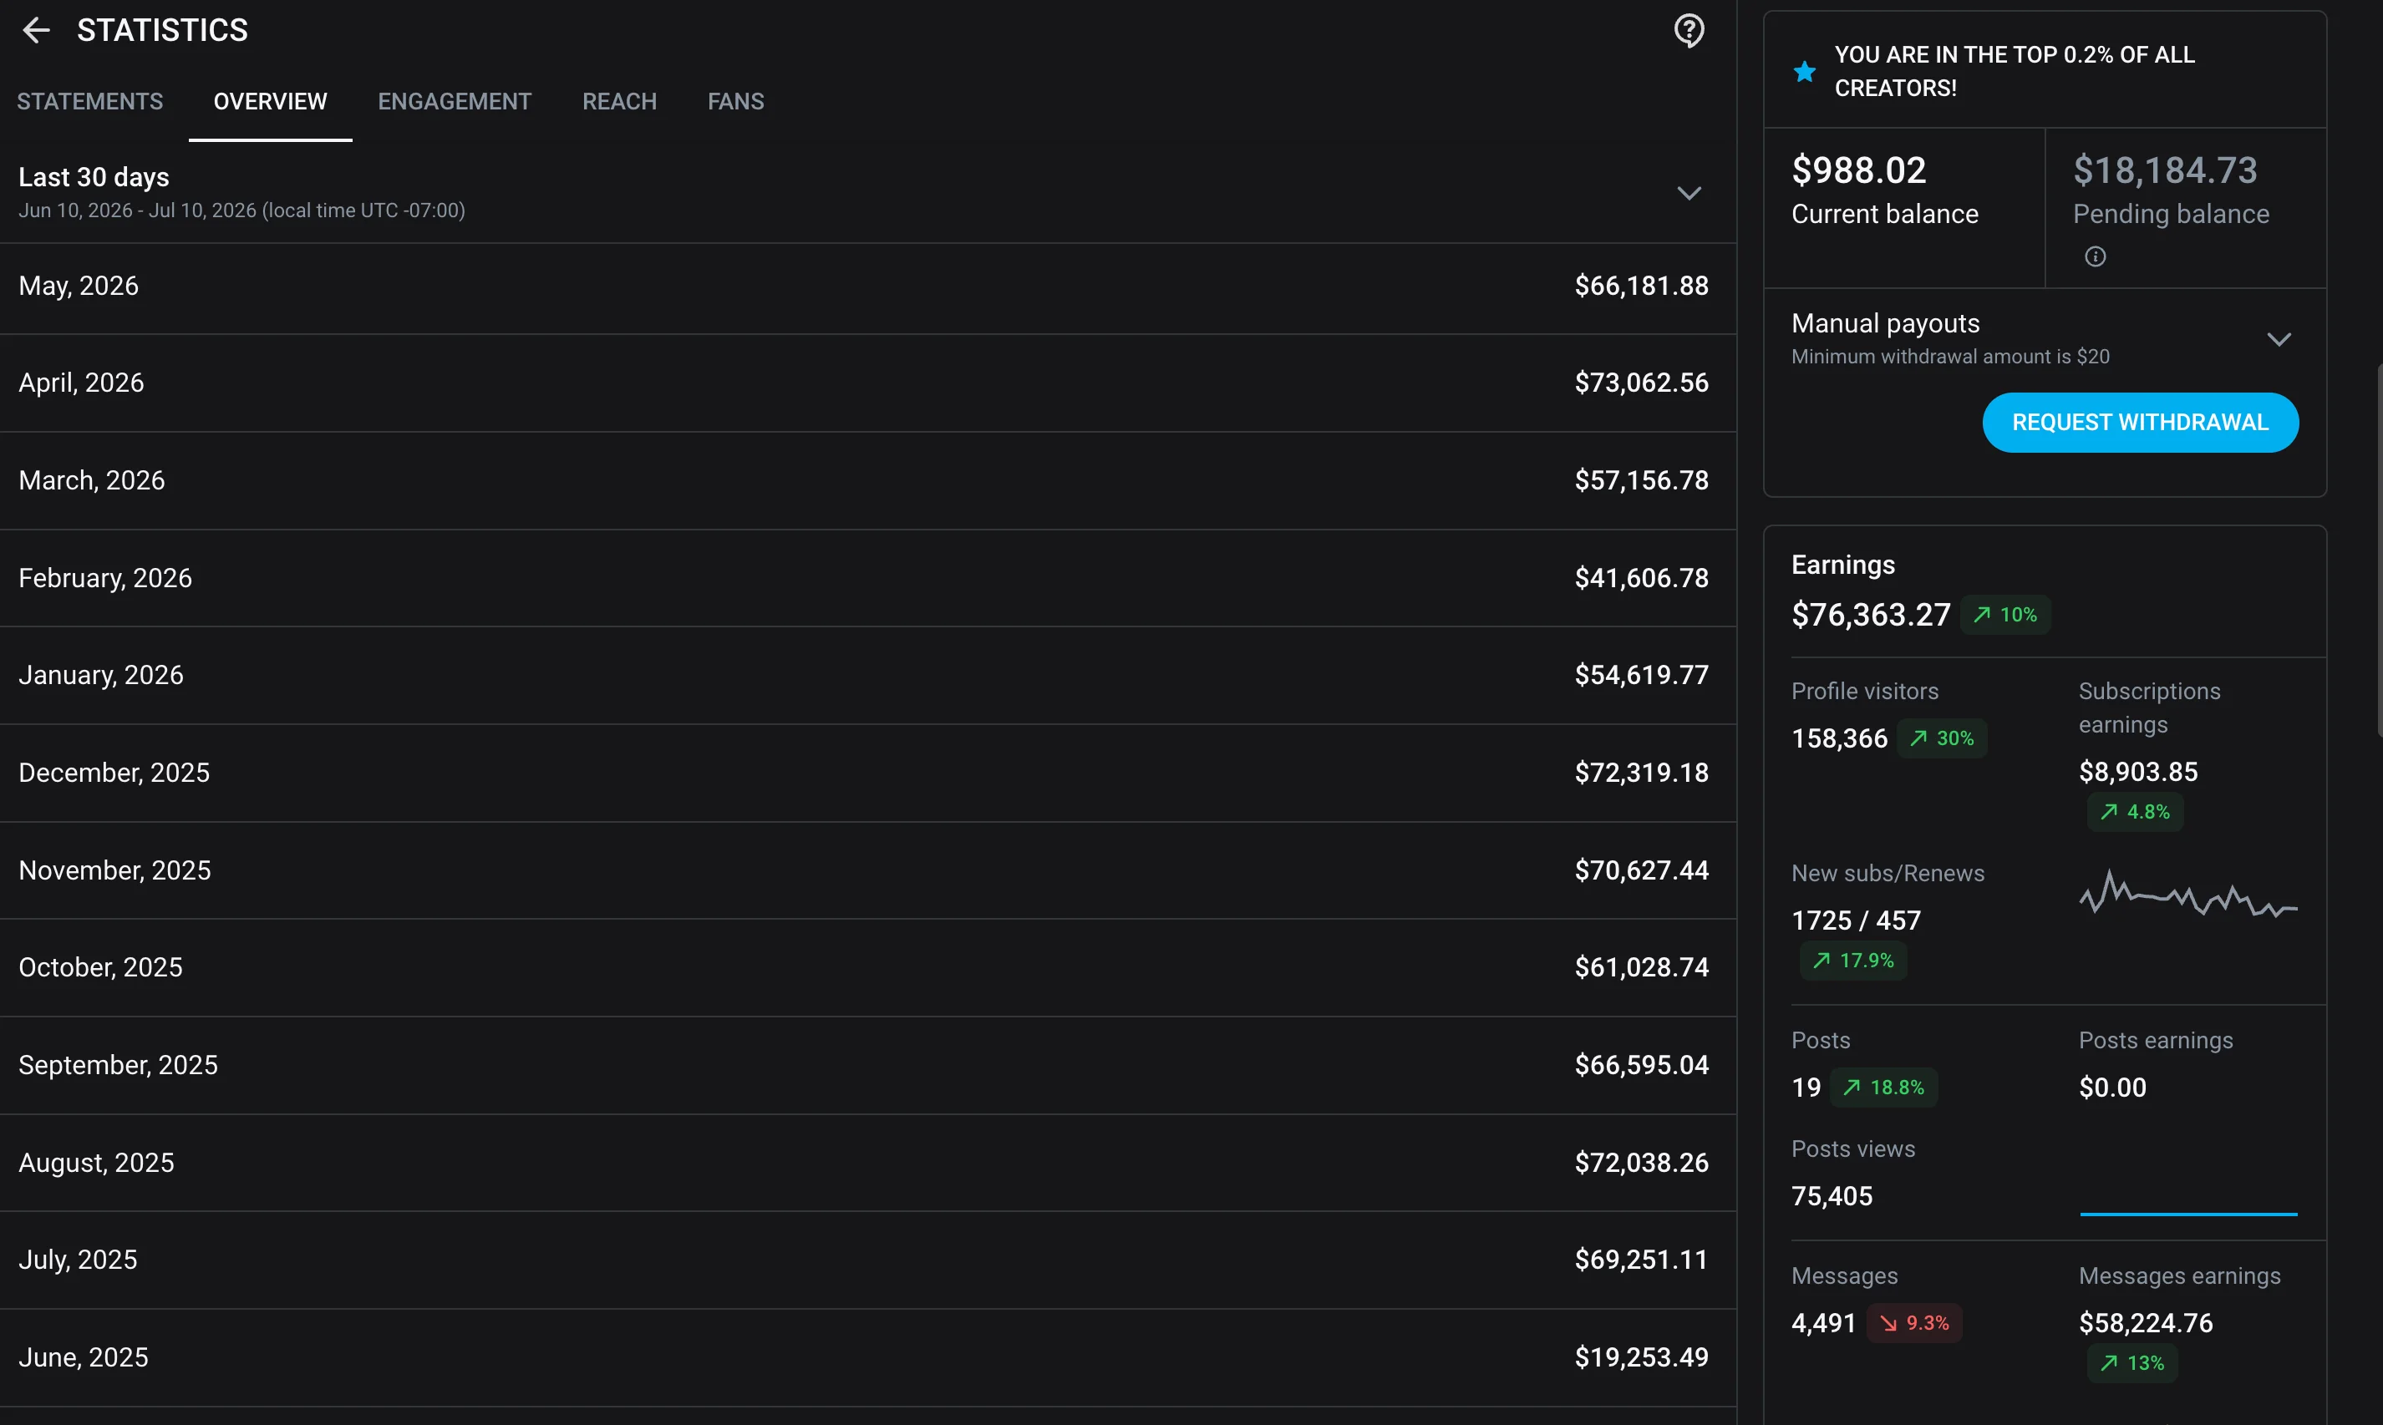Click the $18,184.73 pending balance value

click(x=2165, y=171)
